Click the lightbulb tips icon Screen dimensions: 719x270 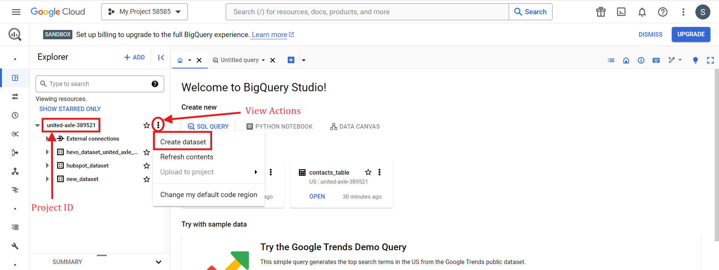pyautogui.click(x=695, y=60)
